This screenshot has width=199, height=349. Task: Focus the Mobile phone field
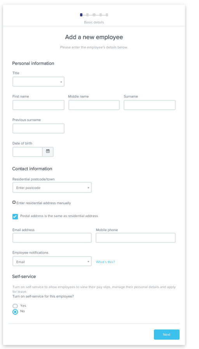click(x=136, y=238)
